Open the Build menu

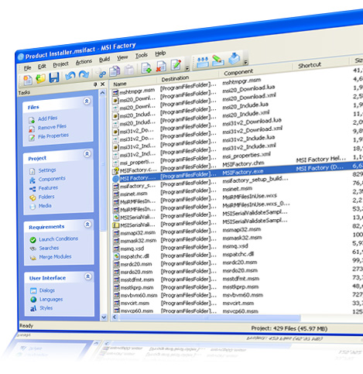point(104,60)
